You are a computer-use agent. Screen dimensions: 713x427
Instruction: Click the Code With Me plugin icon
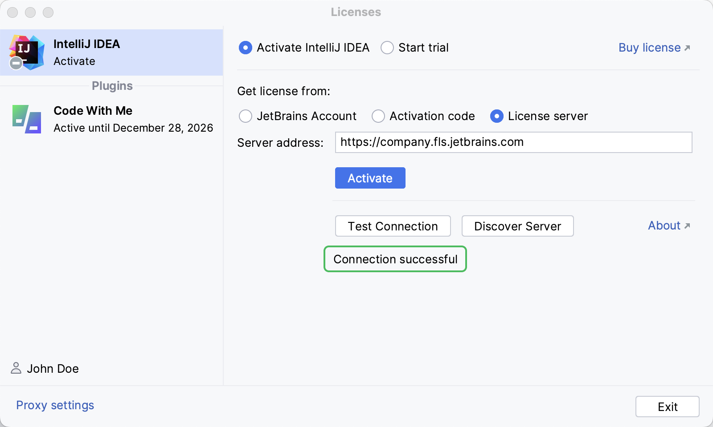click(x=27, y=119)
